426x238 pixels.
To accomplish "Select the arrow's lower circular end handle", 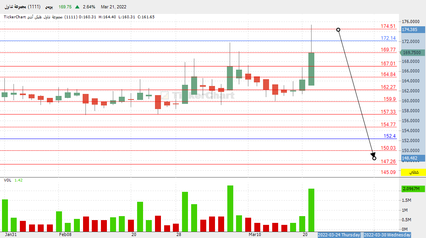I will pyautogui.click(x=374, y=158).
